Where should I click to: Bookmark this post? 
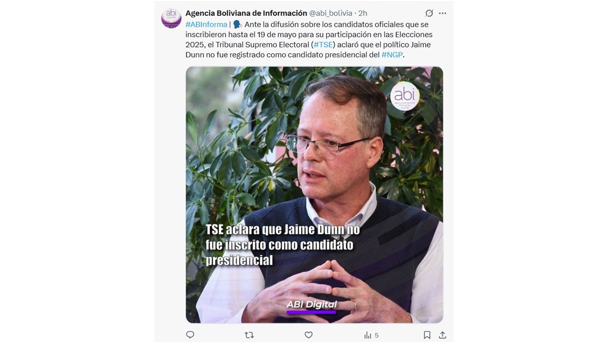click(427, 335)
